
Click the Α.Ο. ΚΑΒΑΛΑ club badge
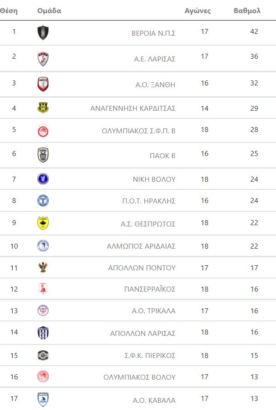coord(43,400)
